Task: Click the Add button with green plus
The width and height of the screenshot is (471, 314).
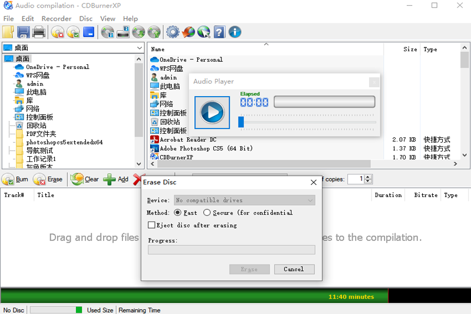Action: [x=116, y=179]
